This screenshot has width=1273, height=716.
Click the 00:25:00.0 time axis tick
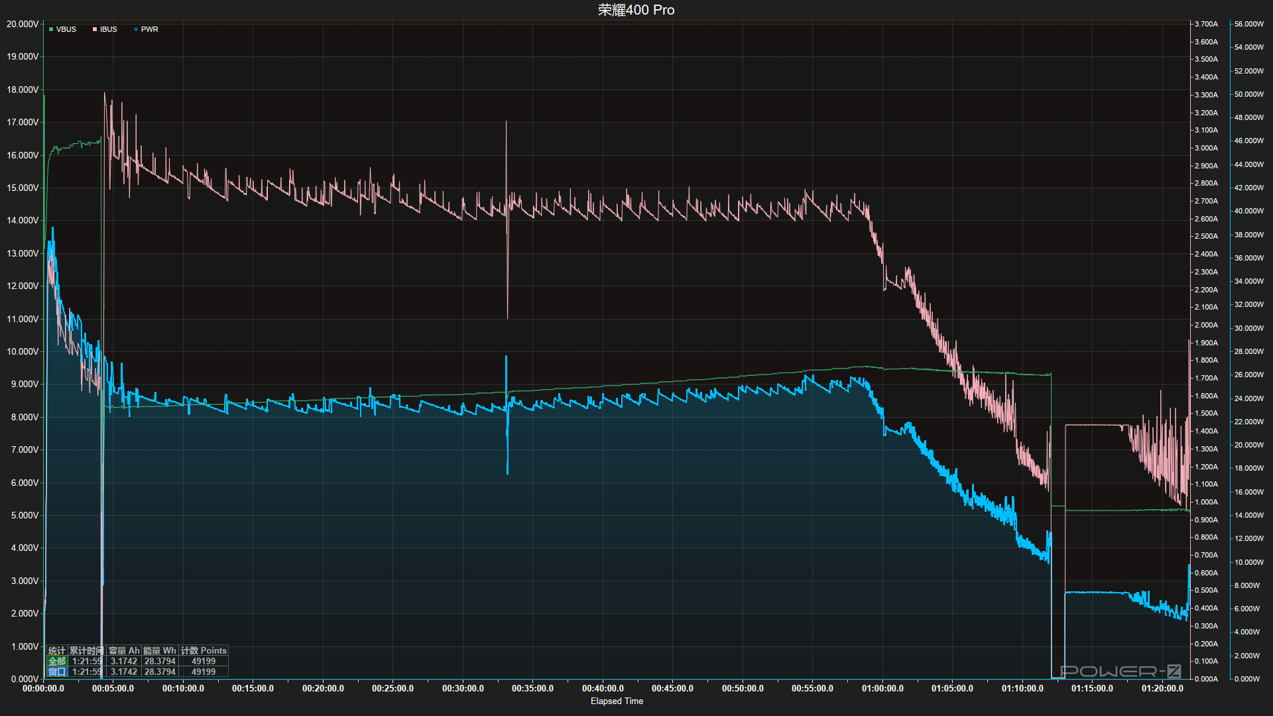[393, 689]
